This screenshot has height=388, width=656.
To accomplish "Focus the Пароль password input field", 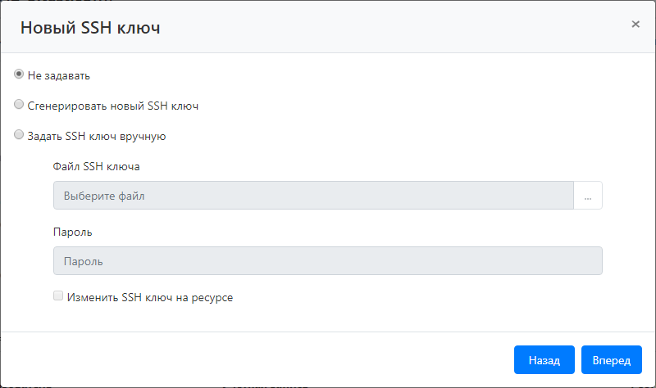I will pos(327,261).
